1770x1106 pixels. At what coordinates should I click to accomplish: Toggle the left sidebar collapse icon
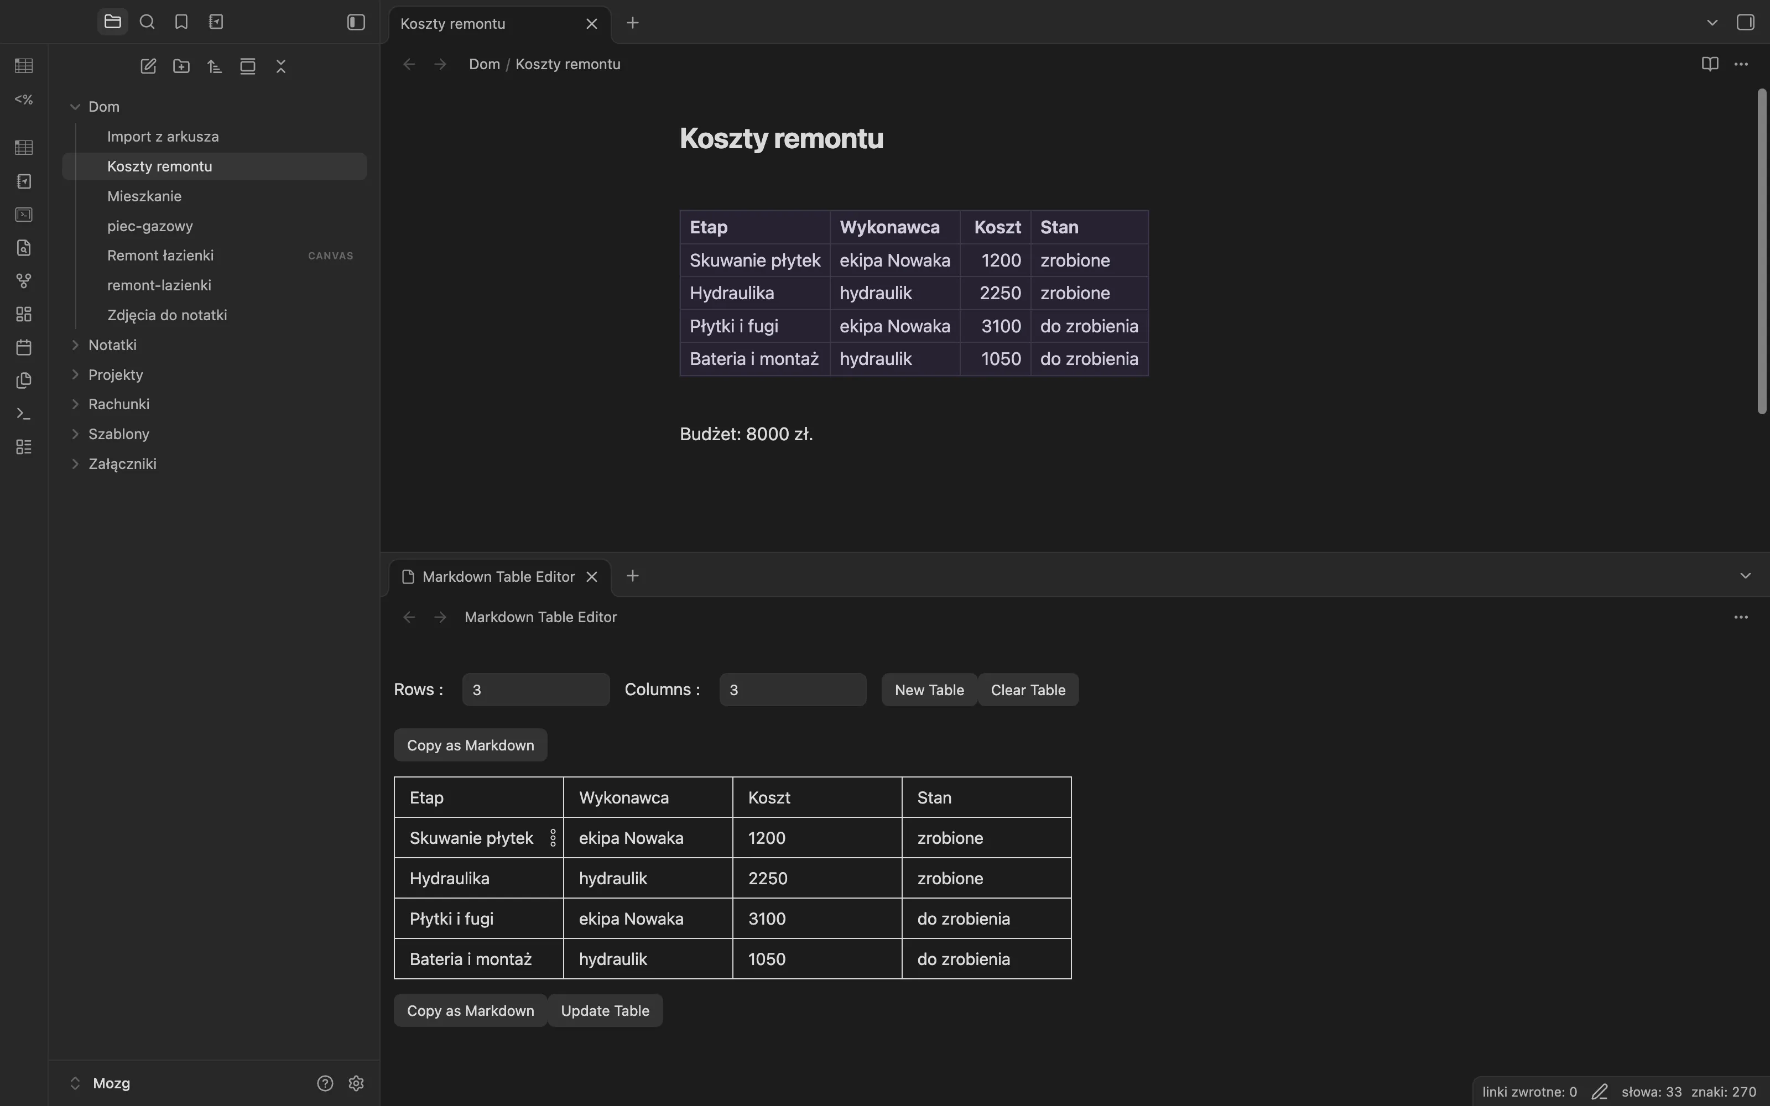pyautogui.click(x=356, y=22)
